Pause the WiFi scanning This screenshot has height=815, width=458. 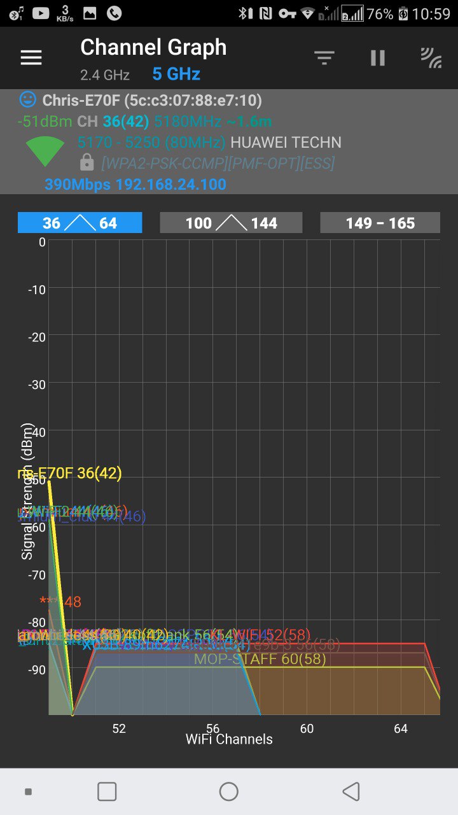click(x=378, y=58)
